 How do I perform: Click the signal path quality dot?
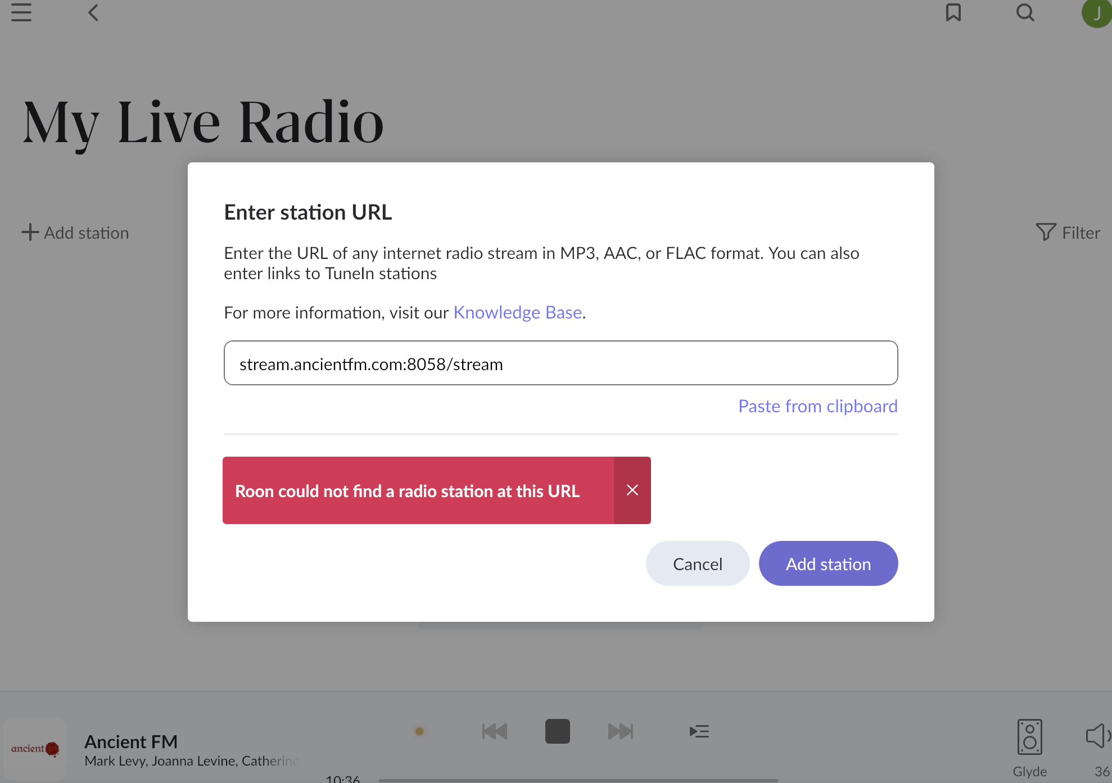pyautogui.click(x=419, y=731)
